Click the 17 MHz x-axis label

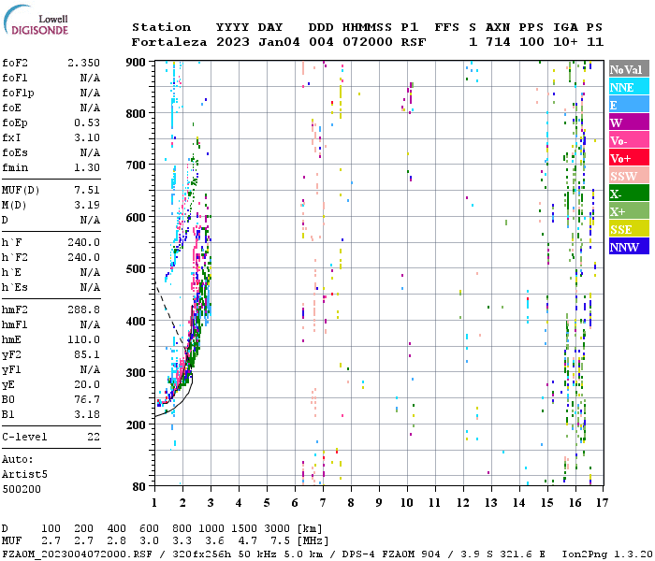pyautogui.click(x=602, y=503)
